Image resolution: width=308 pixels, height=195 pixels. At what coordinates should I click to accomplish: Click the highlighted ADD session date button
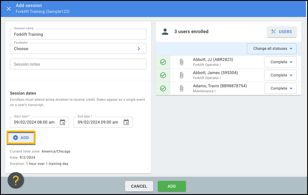click(21, 138)
